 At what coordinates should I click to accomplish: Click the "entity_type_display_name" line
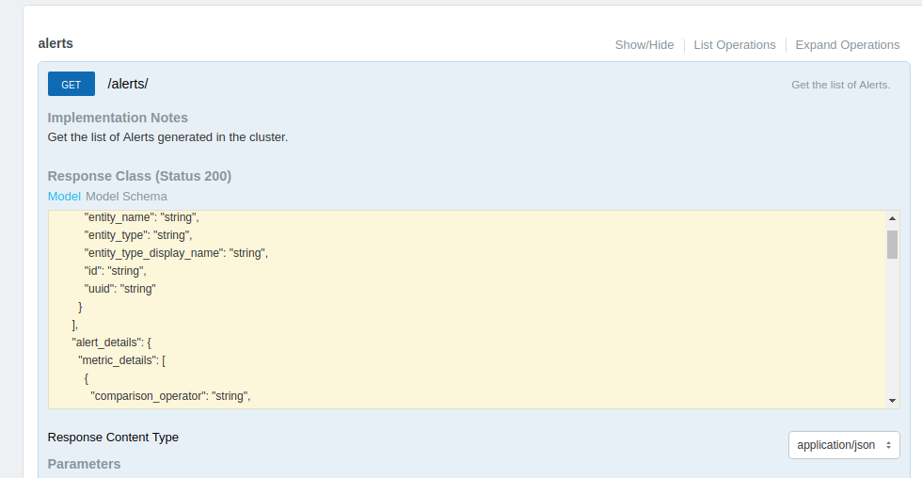click(177, 253)
